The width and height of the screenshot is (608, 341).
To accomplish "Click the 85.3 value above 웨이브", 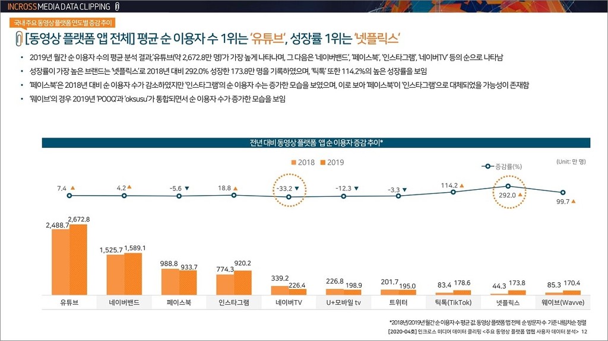I will coord(554,285).
